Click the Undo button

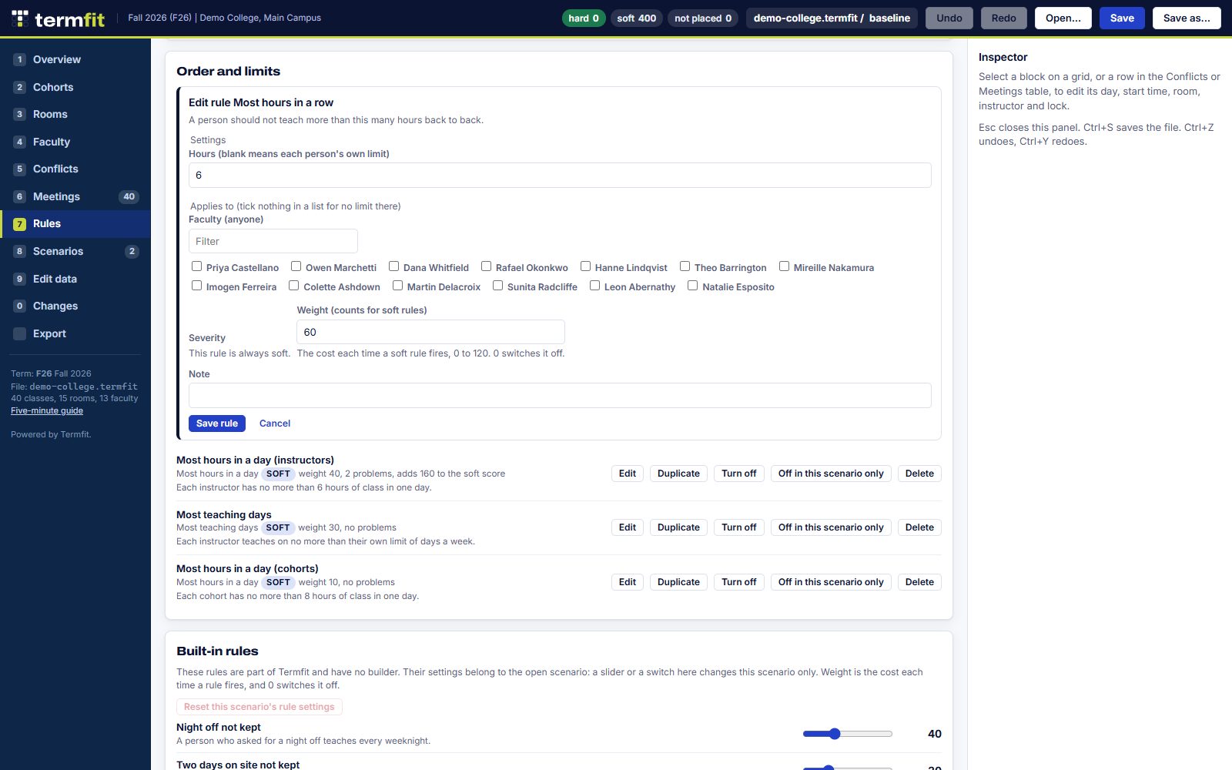pyautogui.click(x=949, y=18)
